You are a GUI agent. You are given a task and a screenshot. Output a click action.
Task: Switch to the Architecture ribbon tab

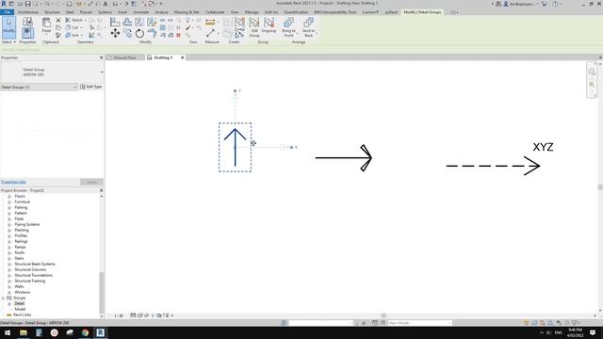coord(28,12)
